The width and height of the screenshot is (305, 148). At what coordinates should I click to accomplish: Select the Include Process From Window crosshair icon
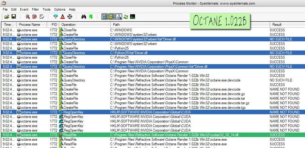[x=70, y=17]
